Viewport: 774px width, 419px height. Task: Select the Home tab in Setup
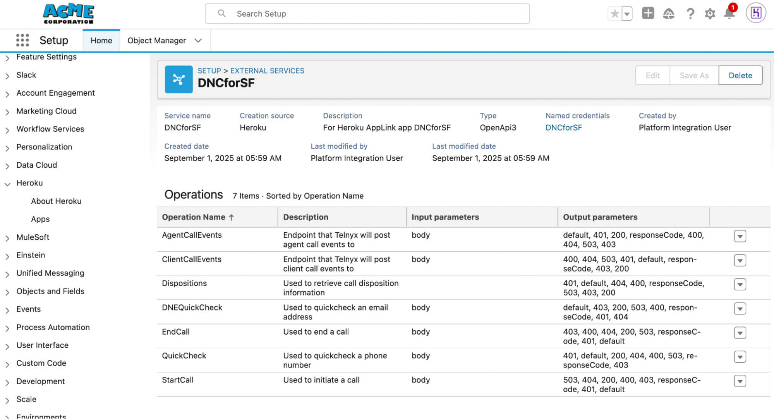[101, 40]
